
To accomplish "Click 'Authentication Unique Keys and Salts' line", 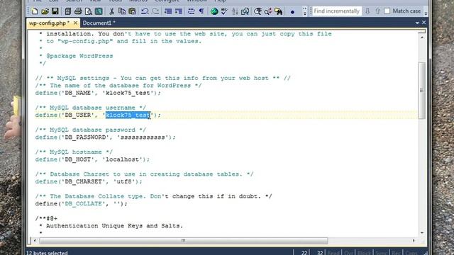I will coord(114,226).
